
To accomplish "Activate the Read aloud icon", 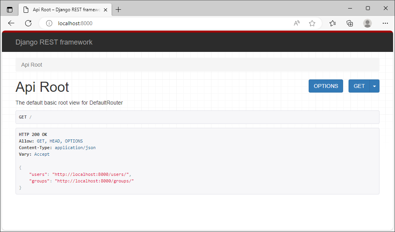I will click(297, 23).
